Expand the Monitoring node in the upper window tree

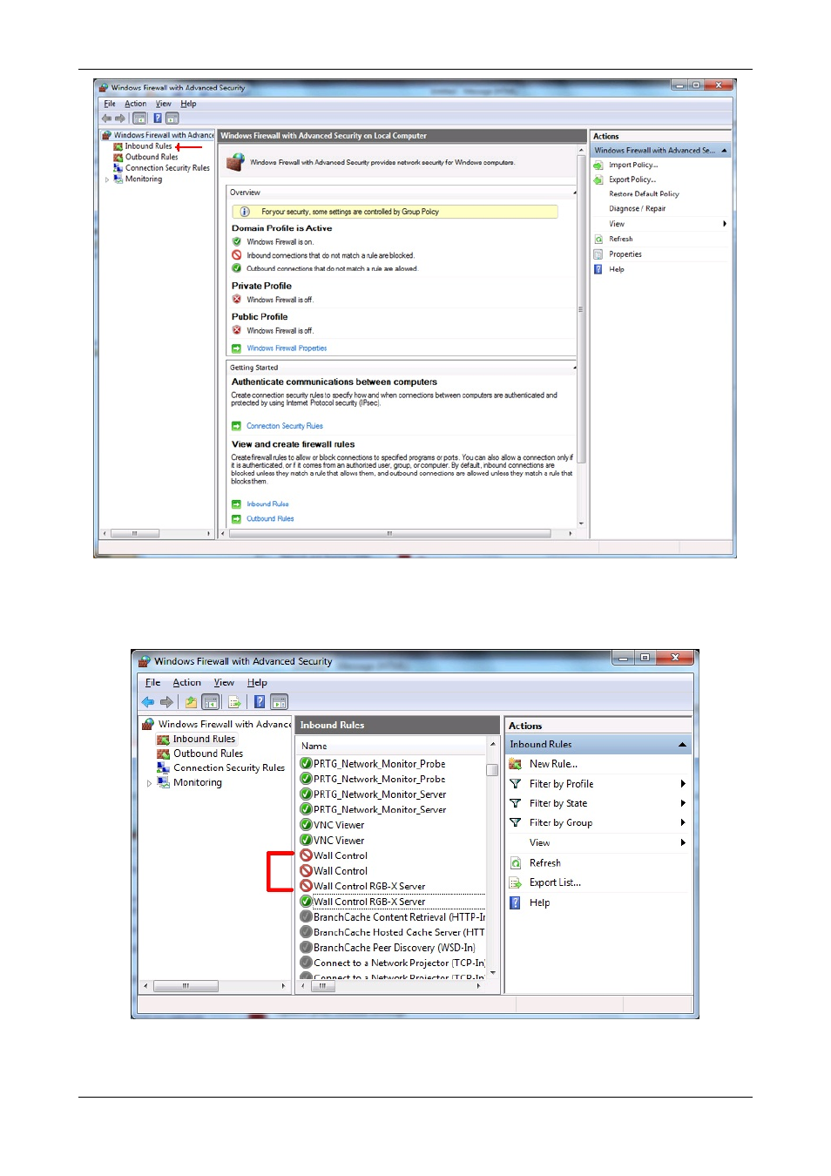pos(107,179)
